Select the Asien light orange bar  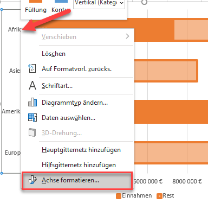click(166, 71)
